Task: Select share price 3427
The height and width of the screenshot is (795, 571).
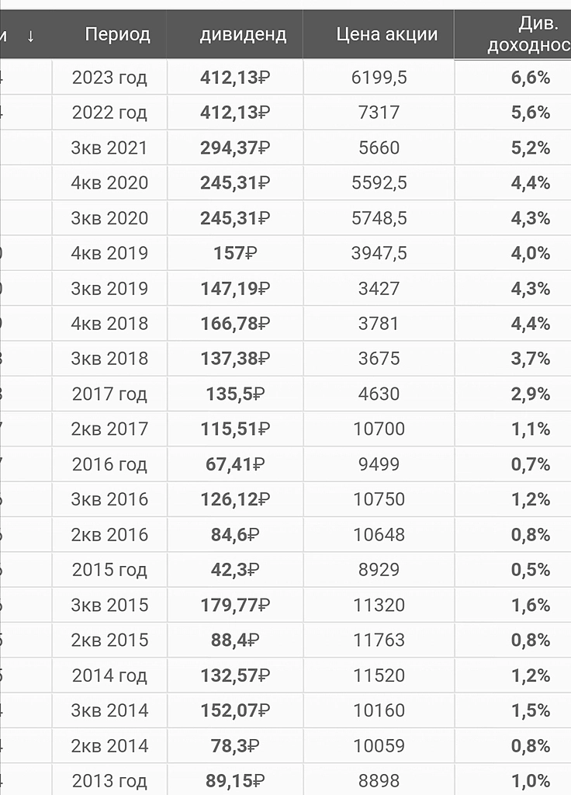Action: [x=379, y=289]
